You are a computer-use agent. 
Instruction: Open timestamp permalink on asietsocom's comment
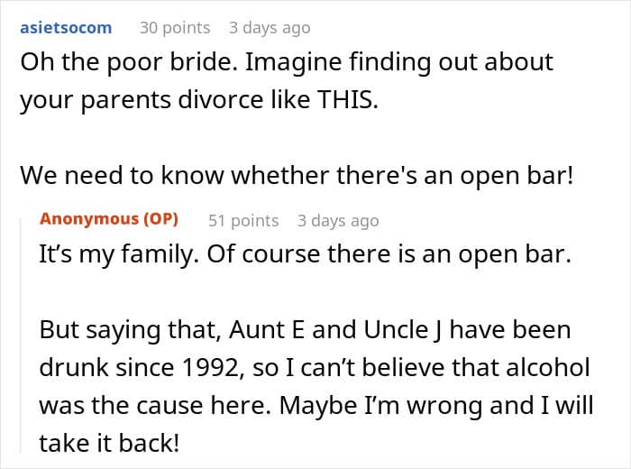tap(270, 28)
